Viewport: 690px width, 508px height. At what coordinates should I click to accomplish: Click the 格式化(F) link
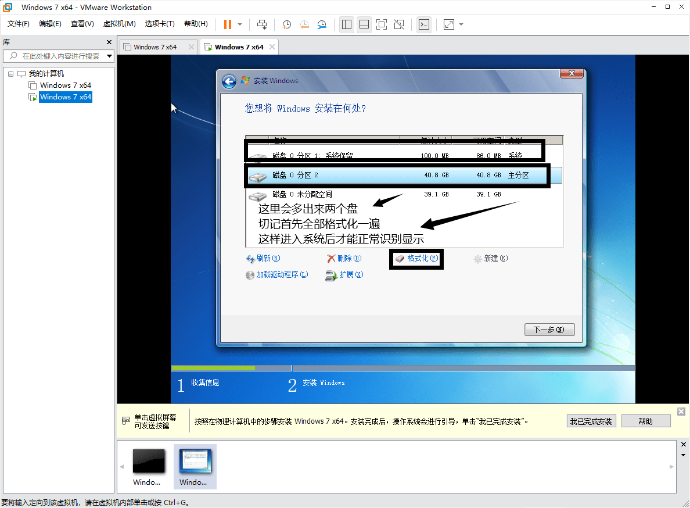(416, 259)
